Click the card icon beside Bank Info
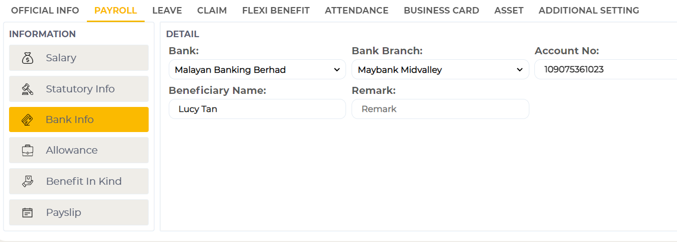677x242 pixels. click(28, 119)
